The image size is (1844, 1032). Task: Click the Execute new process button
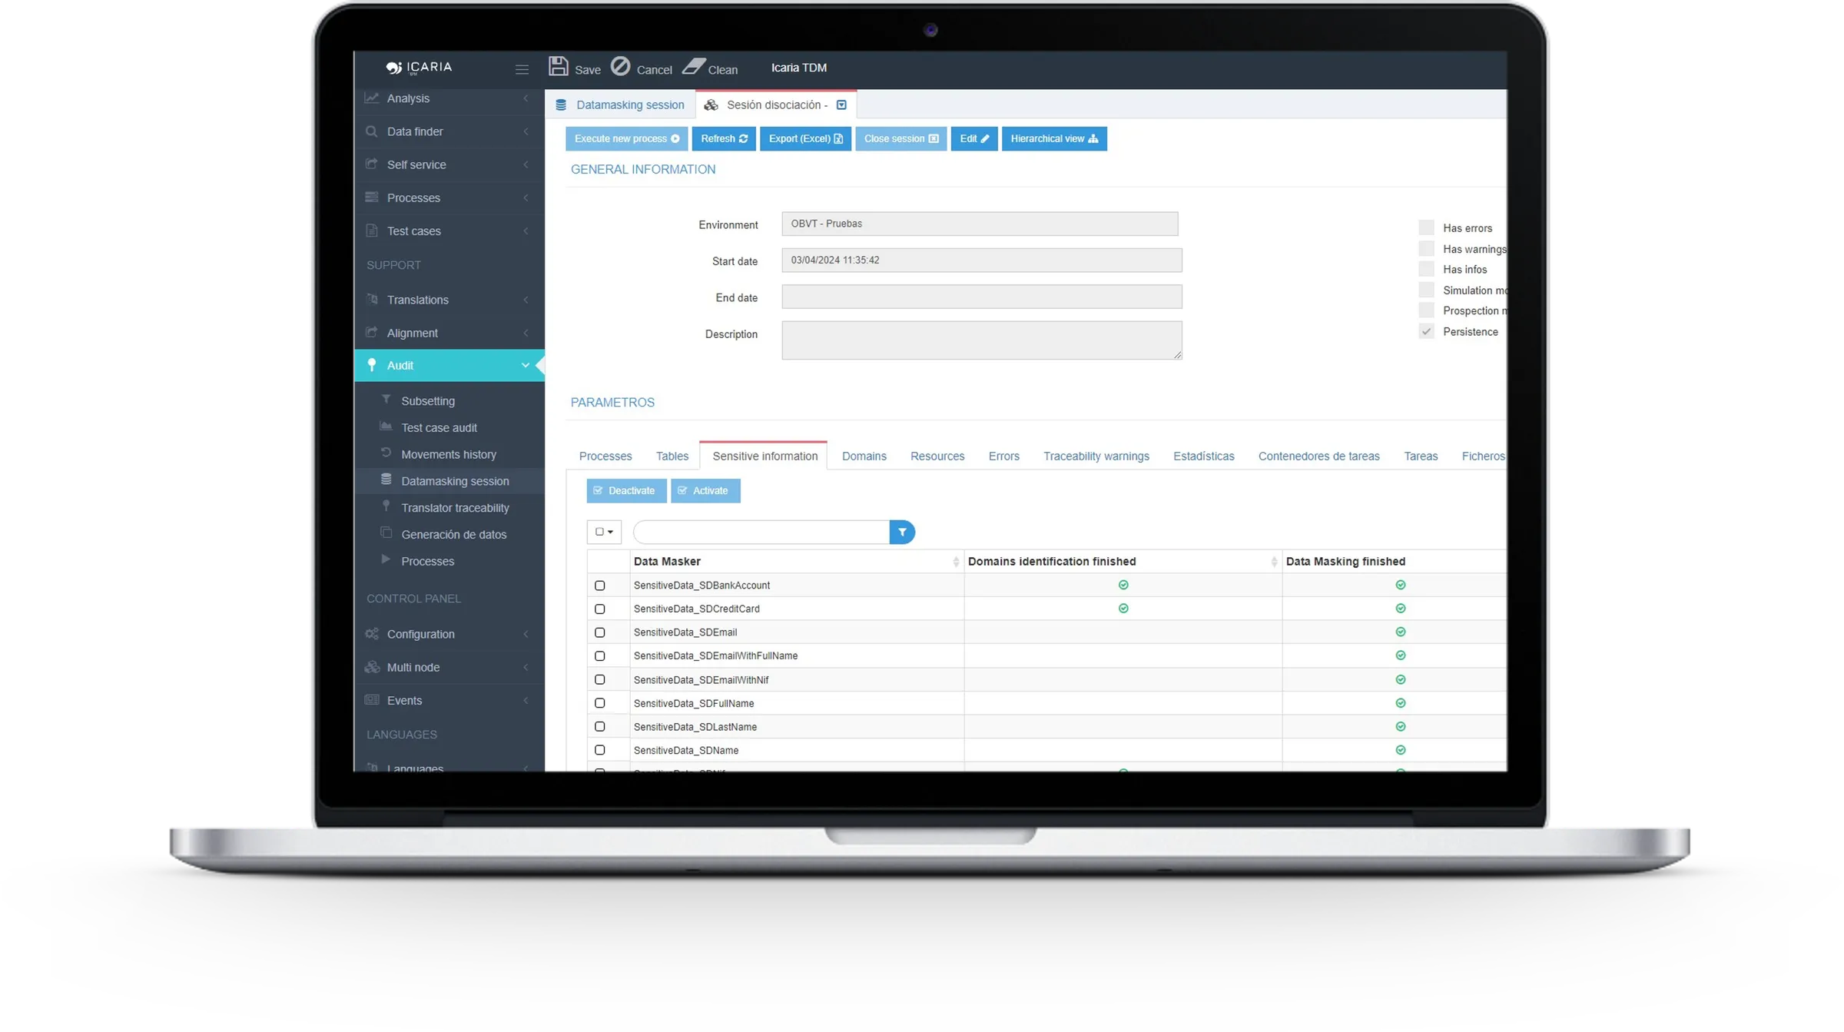(x=626, y=139)
